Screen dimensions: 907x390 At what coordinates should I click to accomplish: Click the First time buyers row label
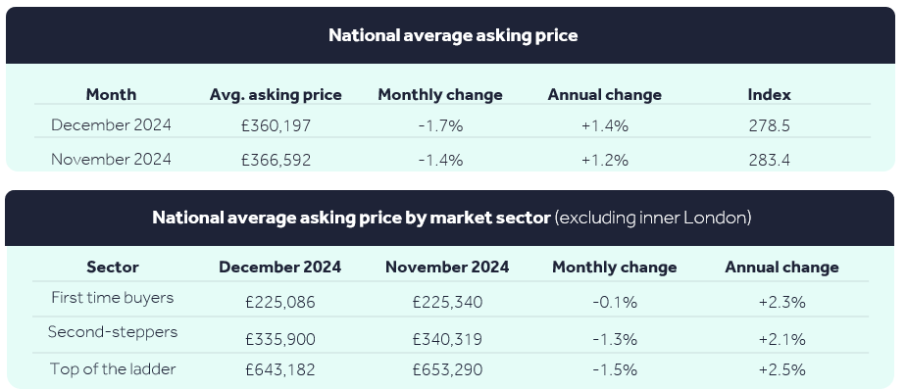click(112, 298)
